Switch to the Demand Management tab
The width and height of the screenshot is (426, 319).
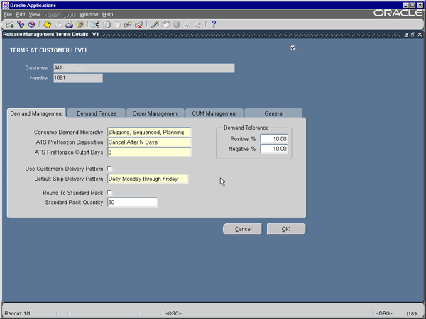[x=36, y=113]
